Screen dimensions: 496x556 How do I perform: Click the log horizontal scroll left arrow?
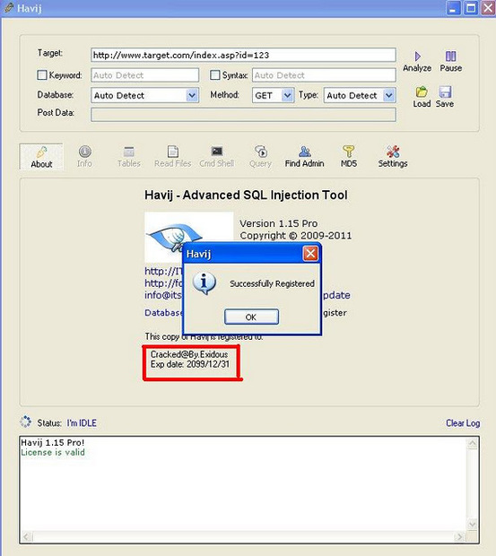click(x=27, y=537)
